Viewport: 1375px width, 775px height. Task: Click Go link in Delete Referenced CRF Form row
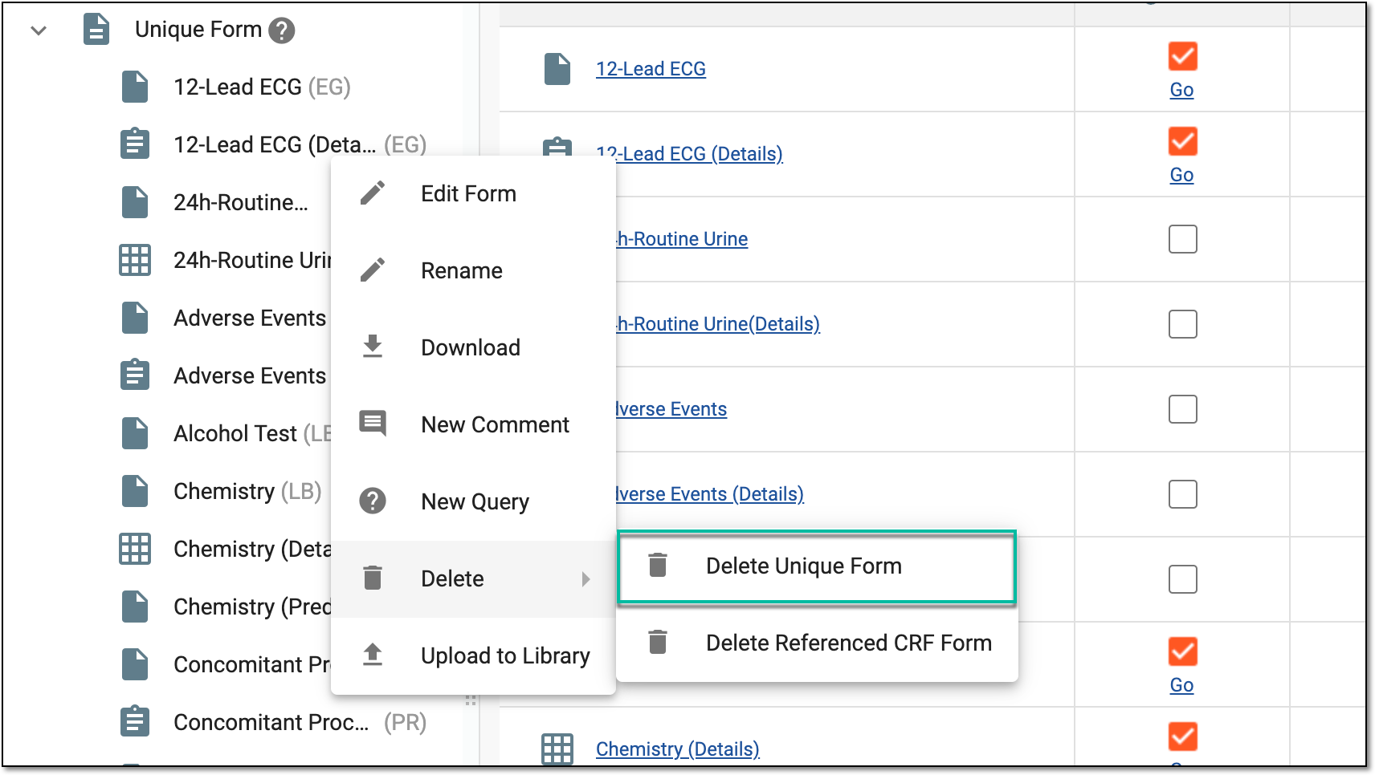click(1181, 685)
